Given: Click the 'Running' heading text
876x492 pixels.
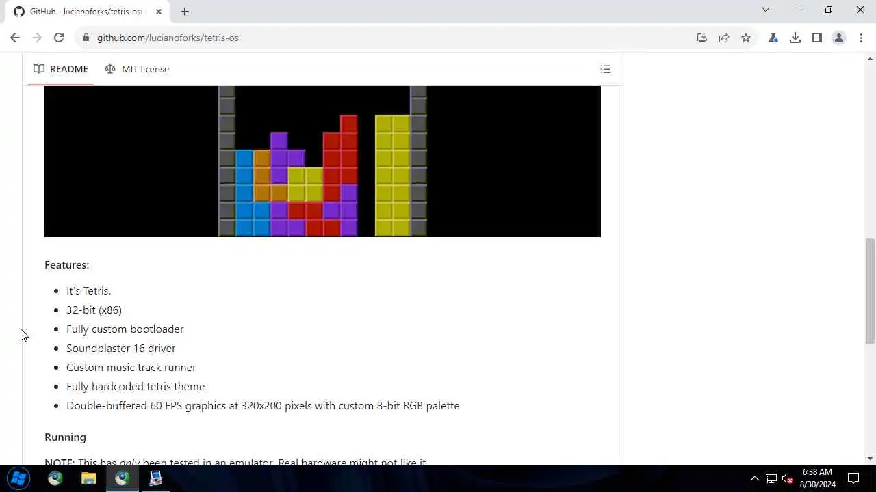Looking at the screenshot, I should 65,437.
